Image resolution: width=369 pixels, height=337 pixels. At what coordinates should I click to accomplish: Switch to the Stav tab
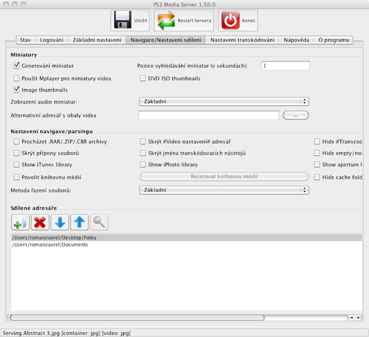pos(25,40)
